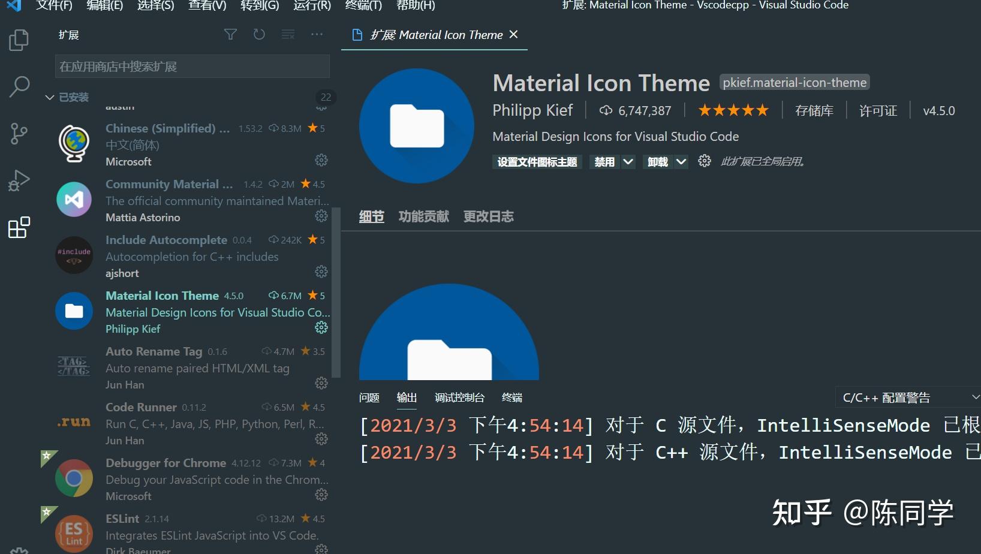Select the Material Icon Theme list entry

(192, 312)
